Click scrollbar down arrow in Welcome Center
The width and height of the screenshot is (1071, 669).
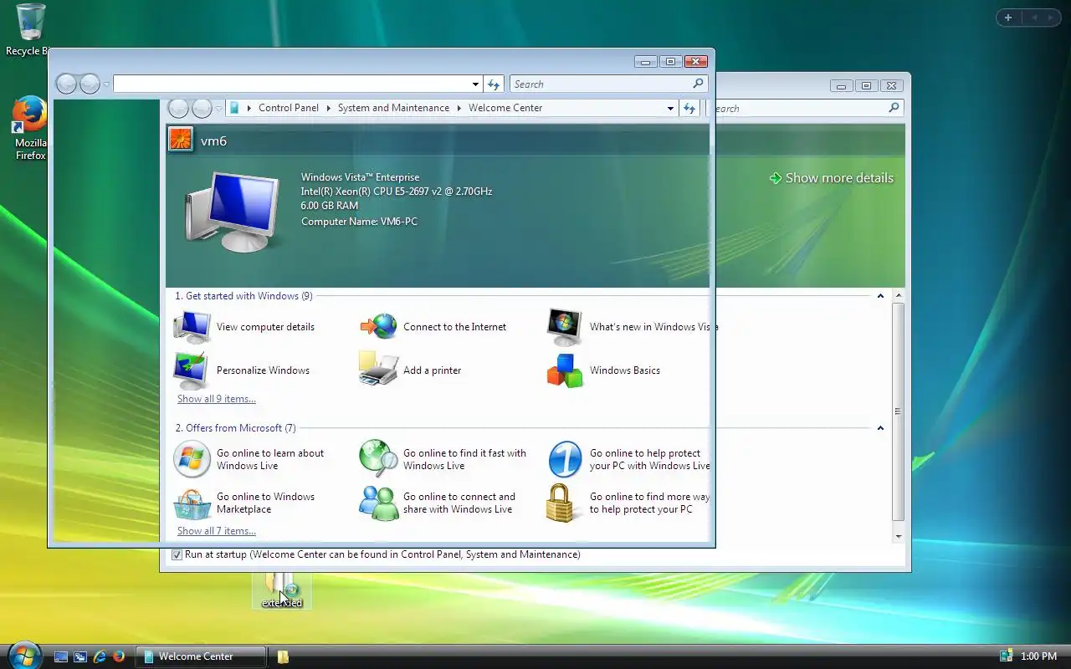click(x=899, y=536)
